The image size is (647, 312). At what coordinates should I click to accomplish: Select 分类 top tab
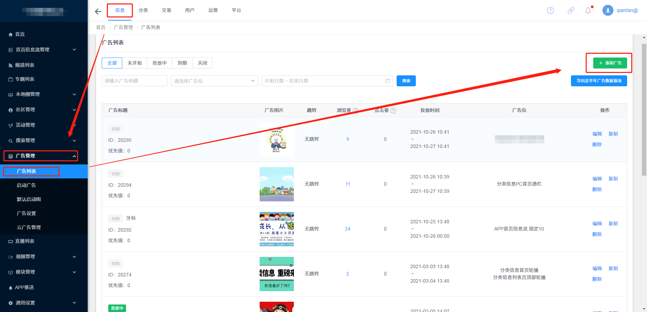[143, 10]
